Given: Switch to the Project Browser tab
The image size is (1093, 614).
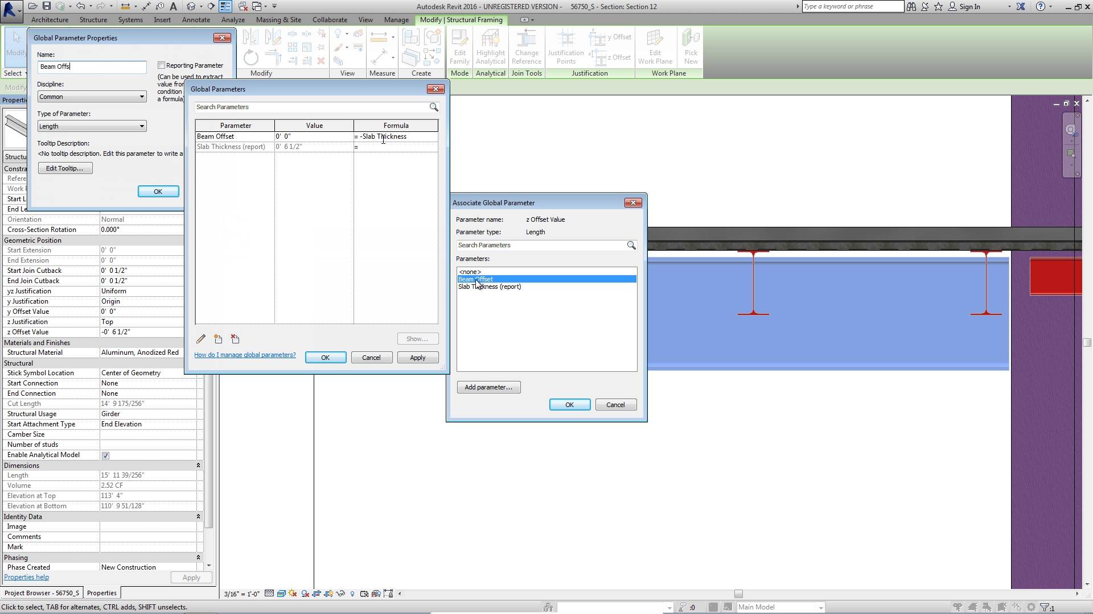Looking at the screenshot, I should tap(42, 593).
